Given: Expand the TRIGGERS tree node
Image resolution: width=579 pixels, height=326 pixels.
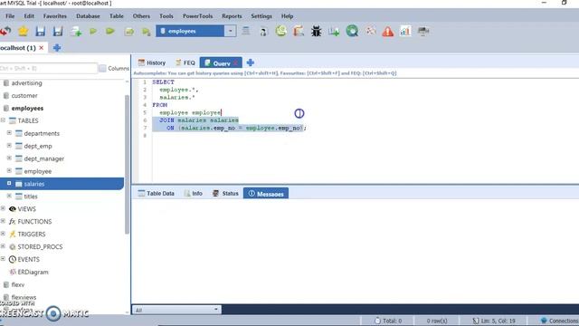Looking at the screenshot, I should tap(3, 234).
